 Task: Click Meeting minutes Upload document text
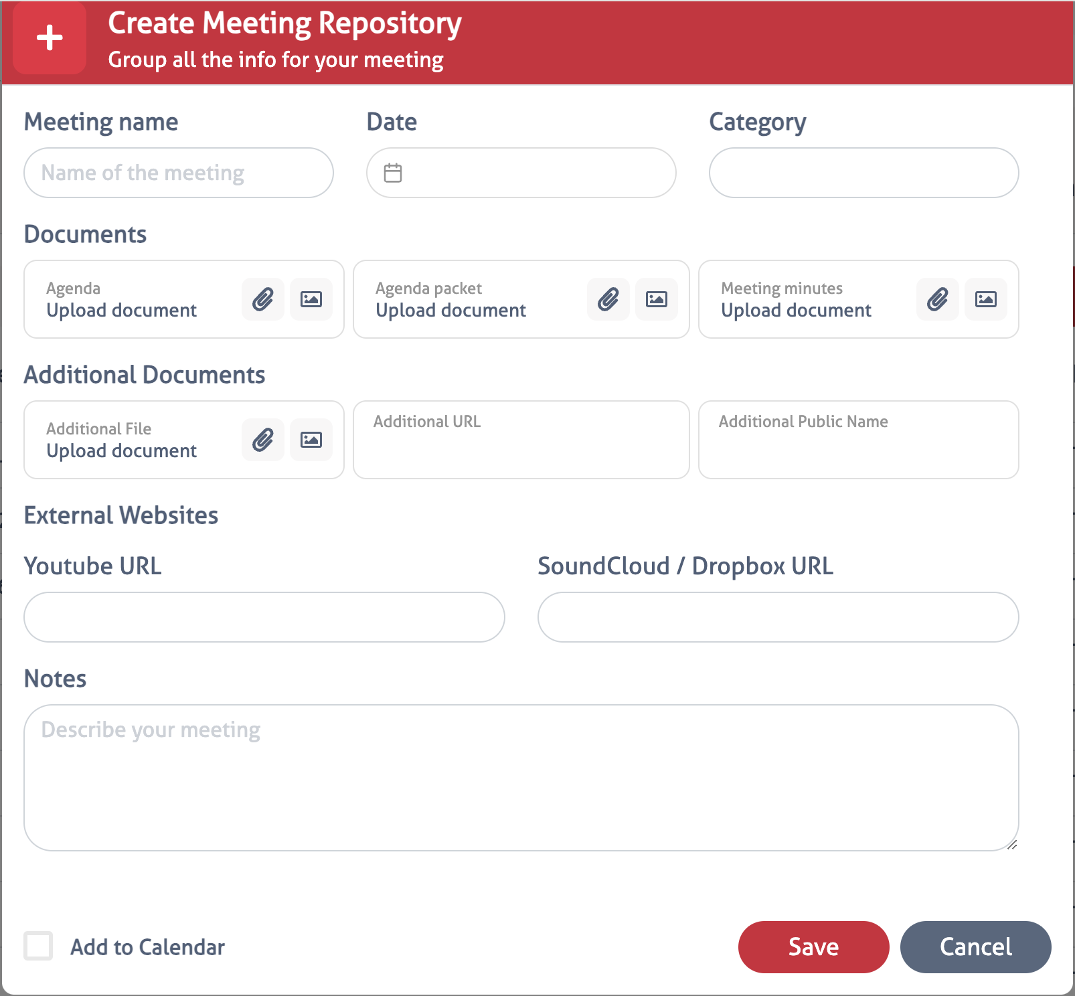[796, 311]
